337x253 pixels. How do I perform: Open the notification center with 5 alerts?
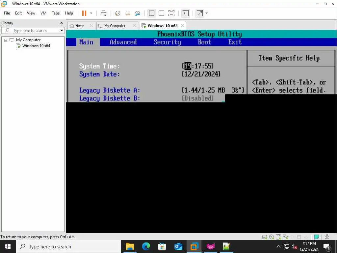click(x=326, y=247)
